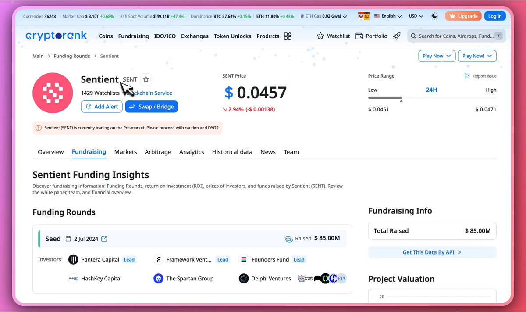
Task: Expand the ETH Gas dropdown
Action: coord(345,17)
